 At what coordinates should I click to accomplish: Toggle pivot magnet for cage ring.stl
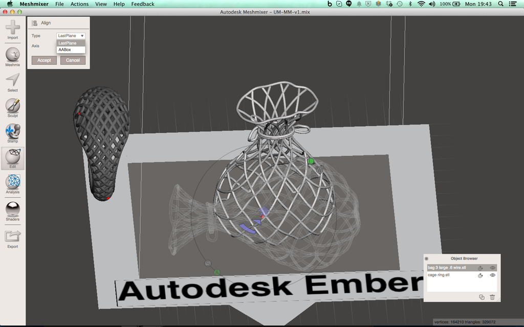[480, 275]
